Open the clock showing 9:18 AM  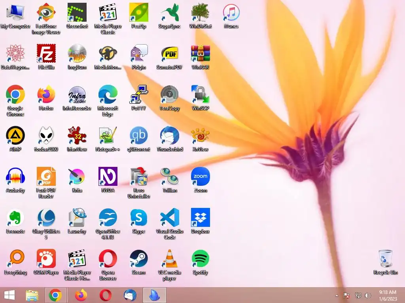[x=388, y=295]
